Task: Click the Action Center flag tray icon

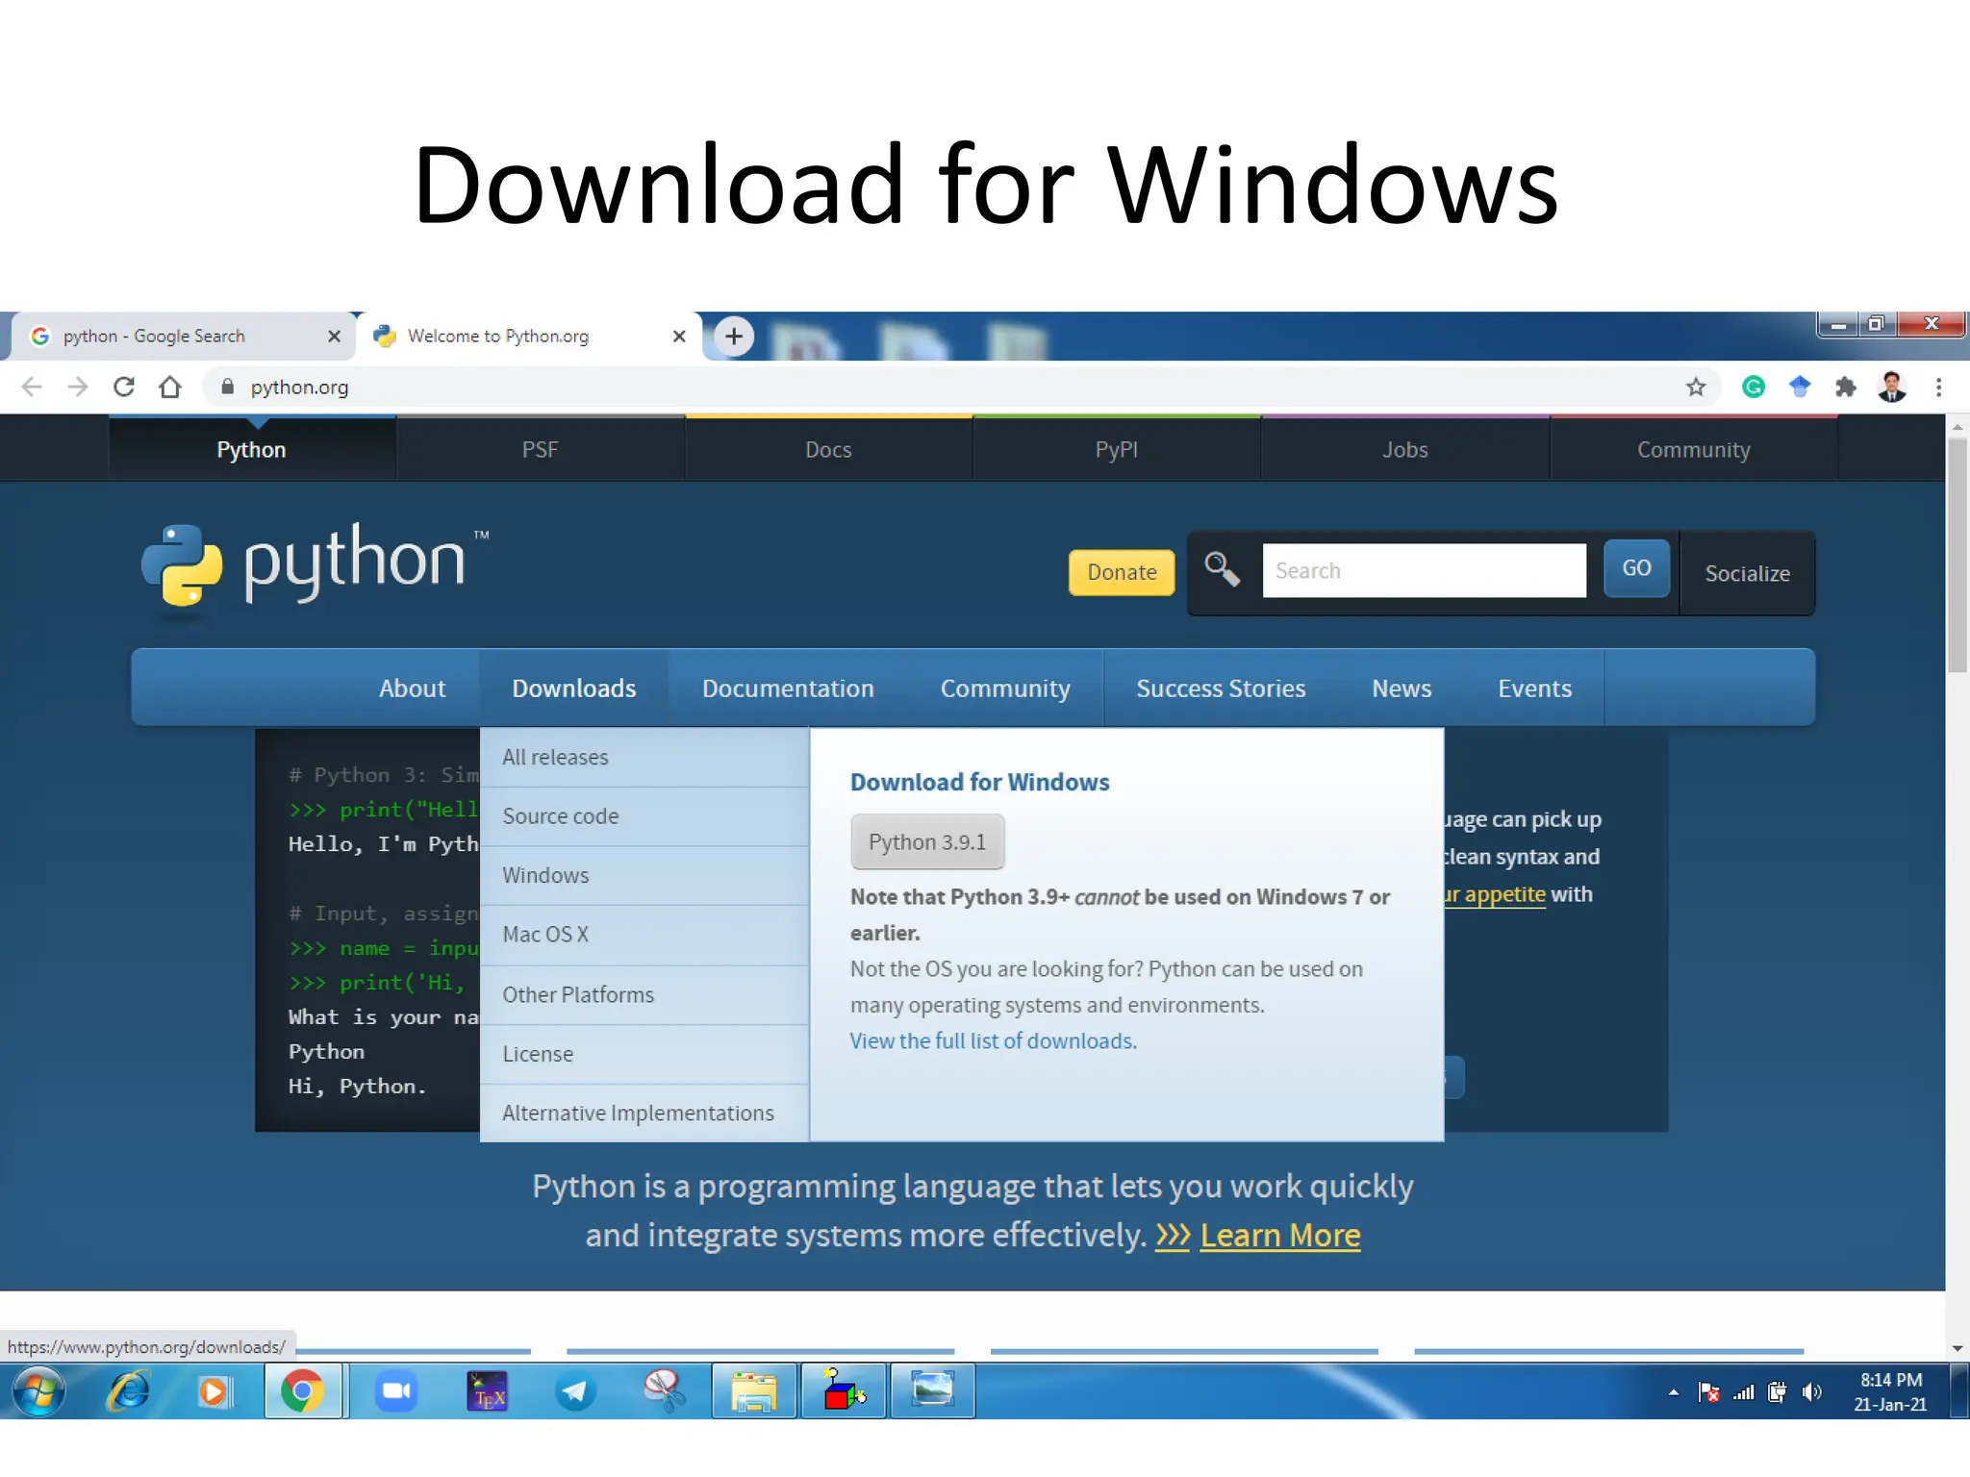Action: tap(1709, 1392)
